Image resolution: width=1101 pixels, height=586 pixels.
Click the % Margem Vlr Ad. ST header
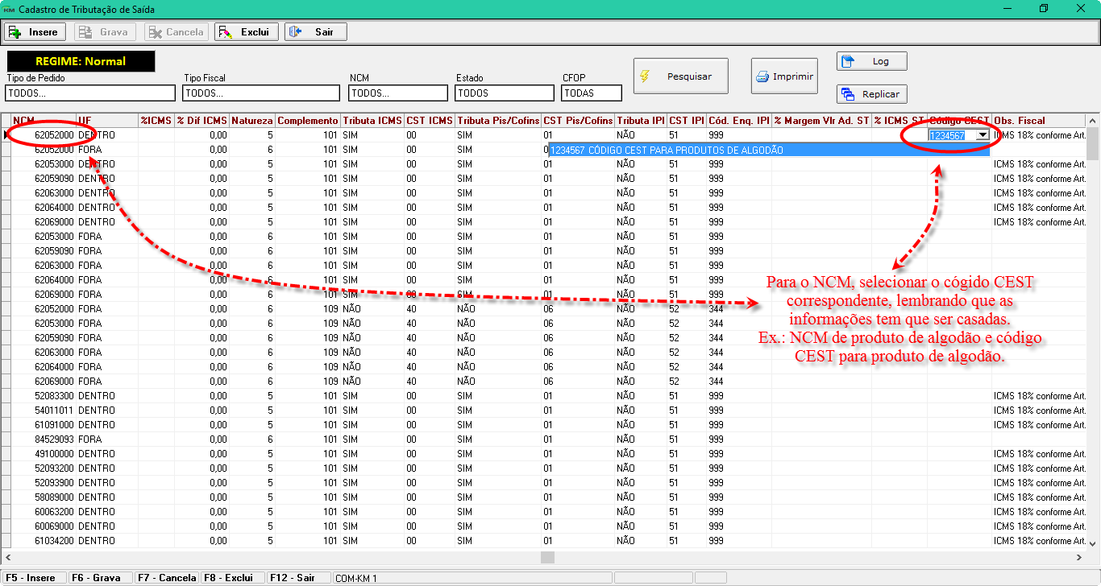point(821,121)
